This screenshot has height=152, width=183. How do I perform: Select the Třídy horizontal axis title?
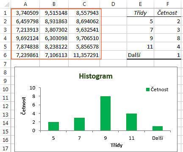(x=116, y=145)
